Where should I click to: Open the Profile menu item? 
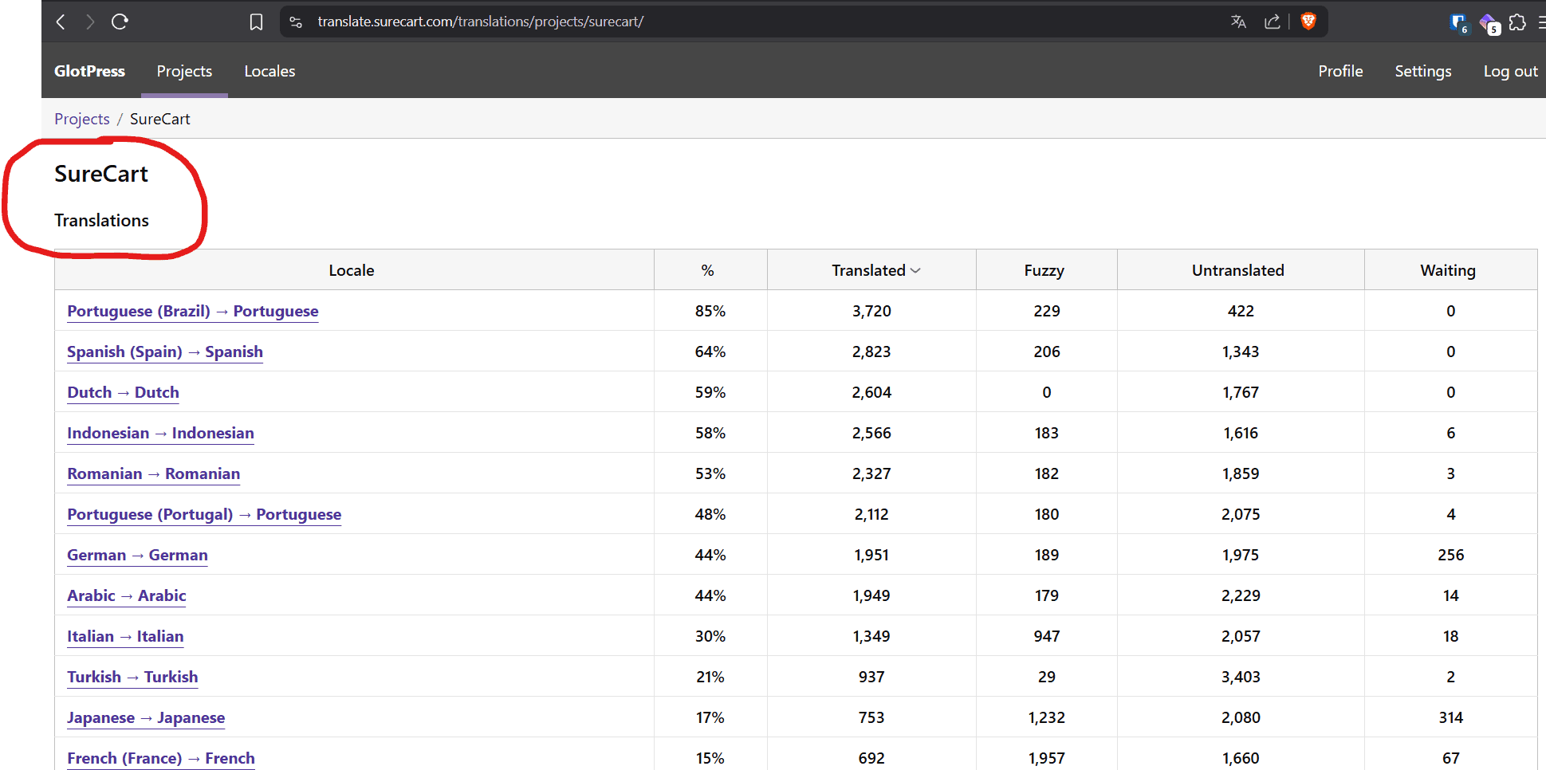tap(1340, 71)
